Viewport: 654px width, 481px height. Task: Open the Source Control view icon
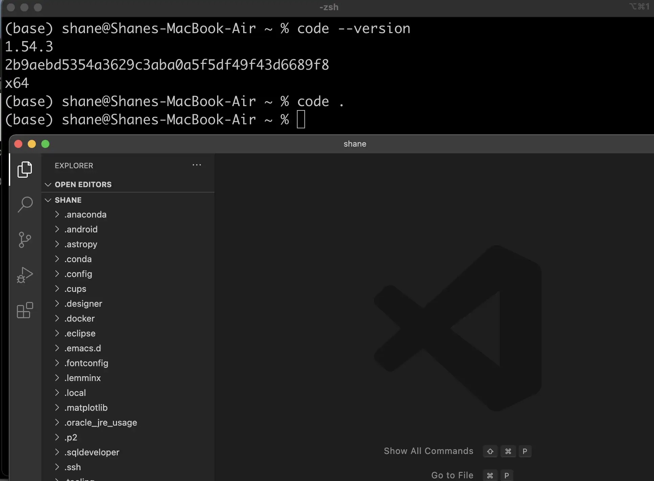pos(25,240)
